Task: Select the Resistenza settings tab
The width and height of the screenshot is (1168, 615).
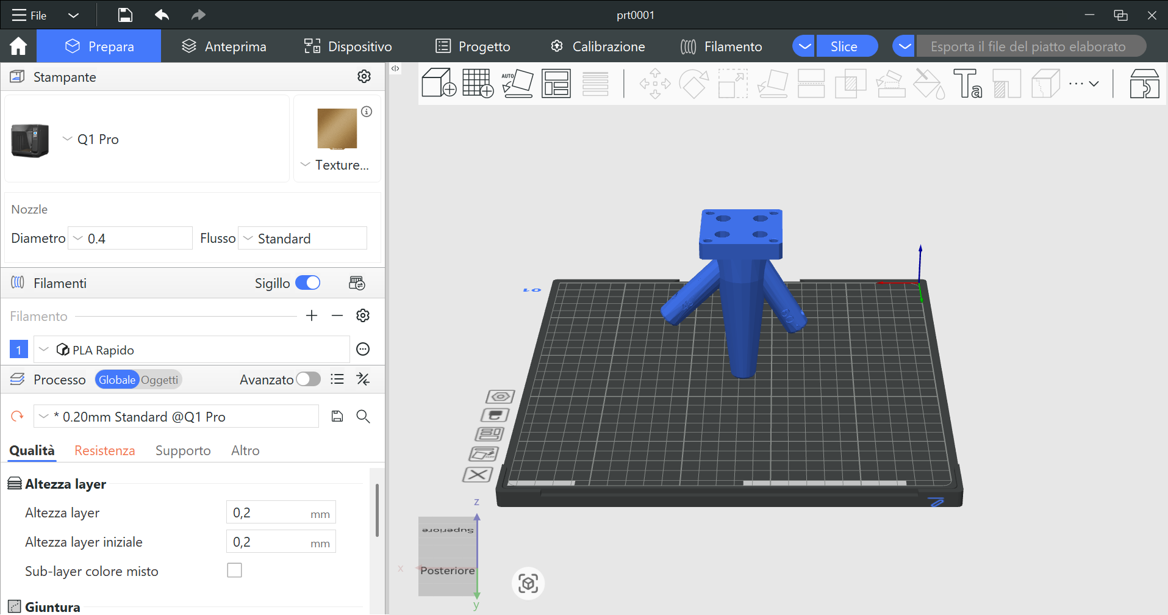Action: (105, 450)
